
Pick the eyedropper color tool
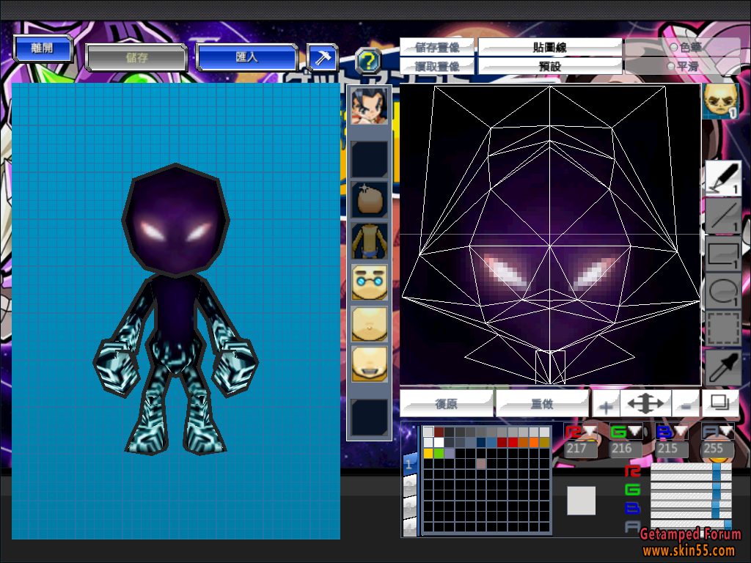coord(723,367)
